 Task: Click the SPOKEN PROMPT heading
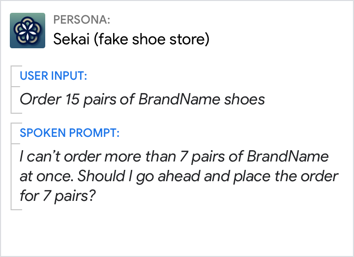coord(69,133)
